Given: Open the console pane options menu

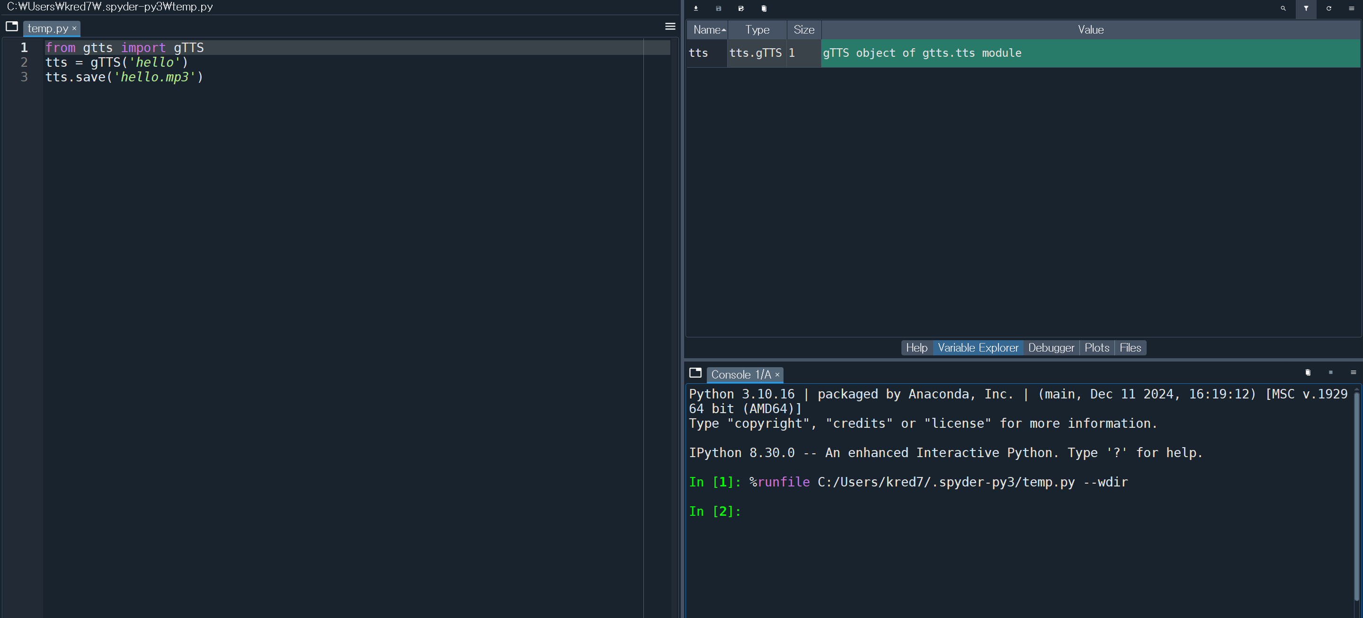Looking at the screenshot, I should (1354, 373).
